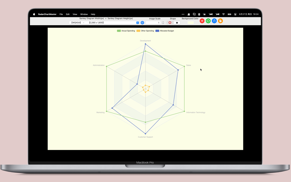Viewport: 291px width, 182px height.
Task: Click the three-dots overflow icon in menu bar
Action: tap(183, 14)
